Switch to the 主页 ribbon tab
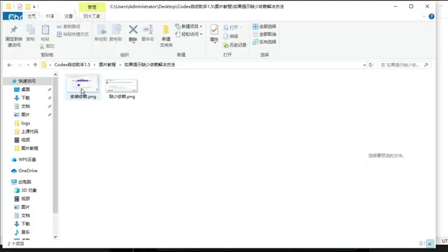The width and height of the screenshot is (448, 252). (31, 16)
